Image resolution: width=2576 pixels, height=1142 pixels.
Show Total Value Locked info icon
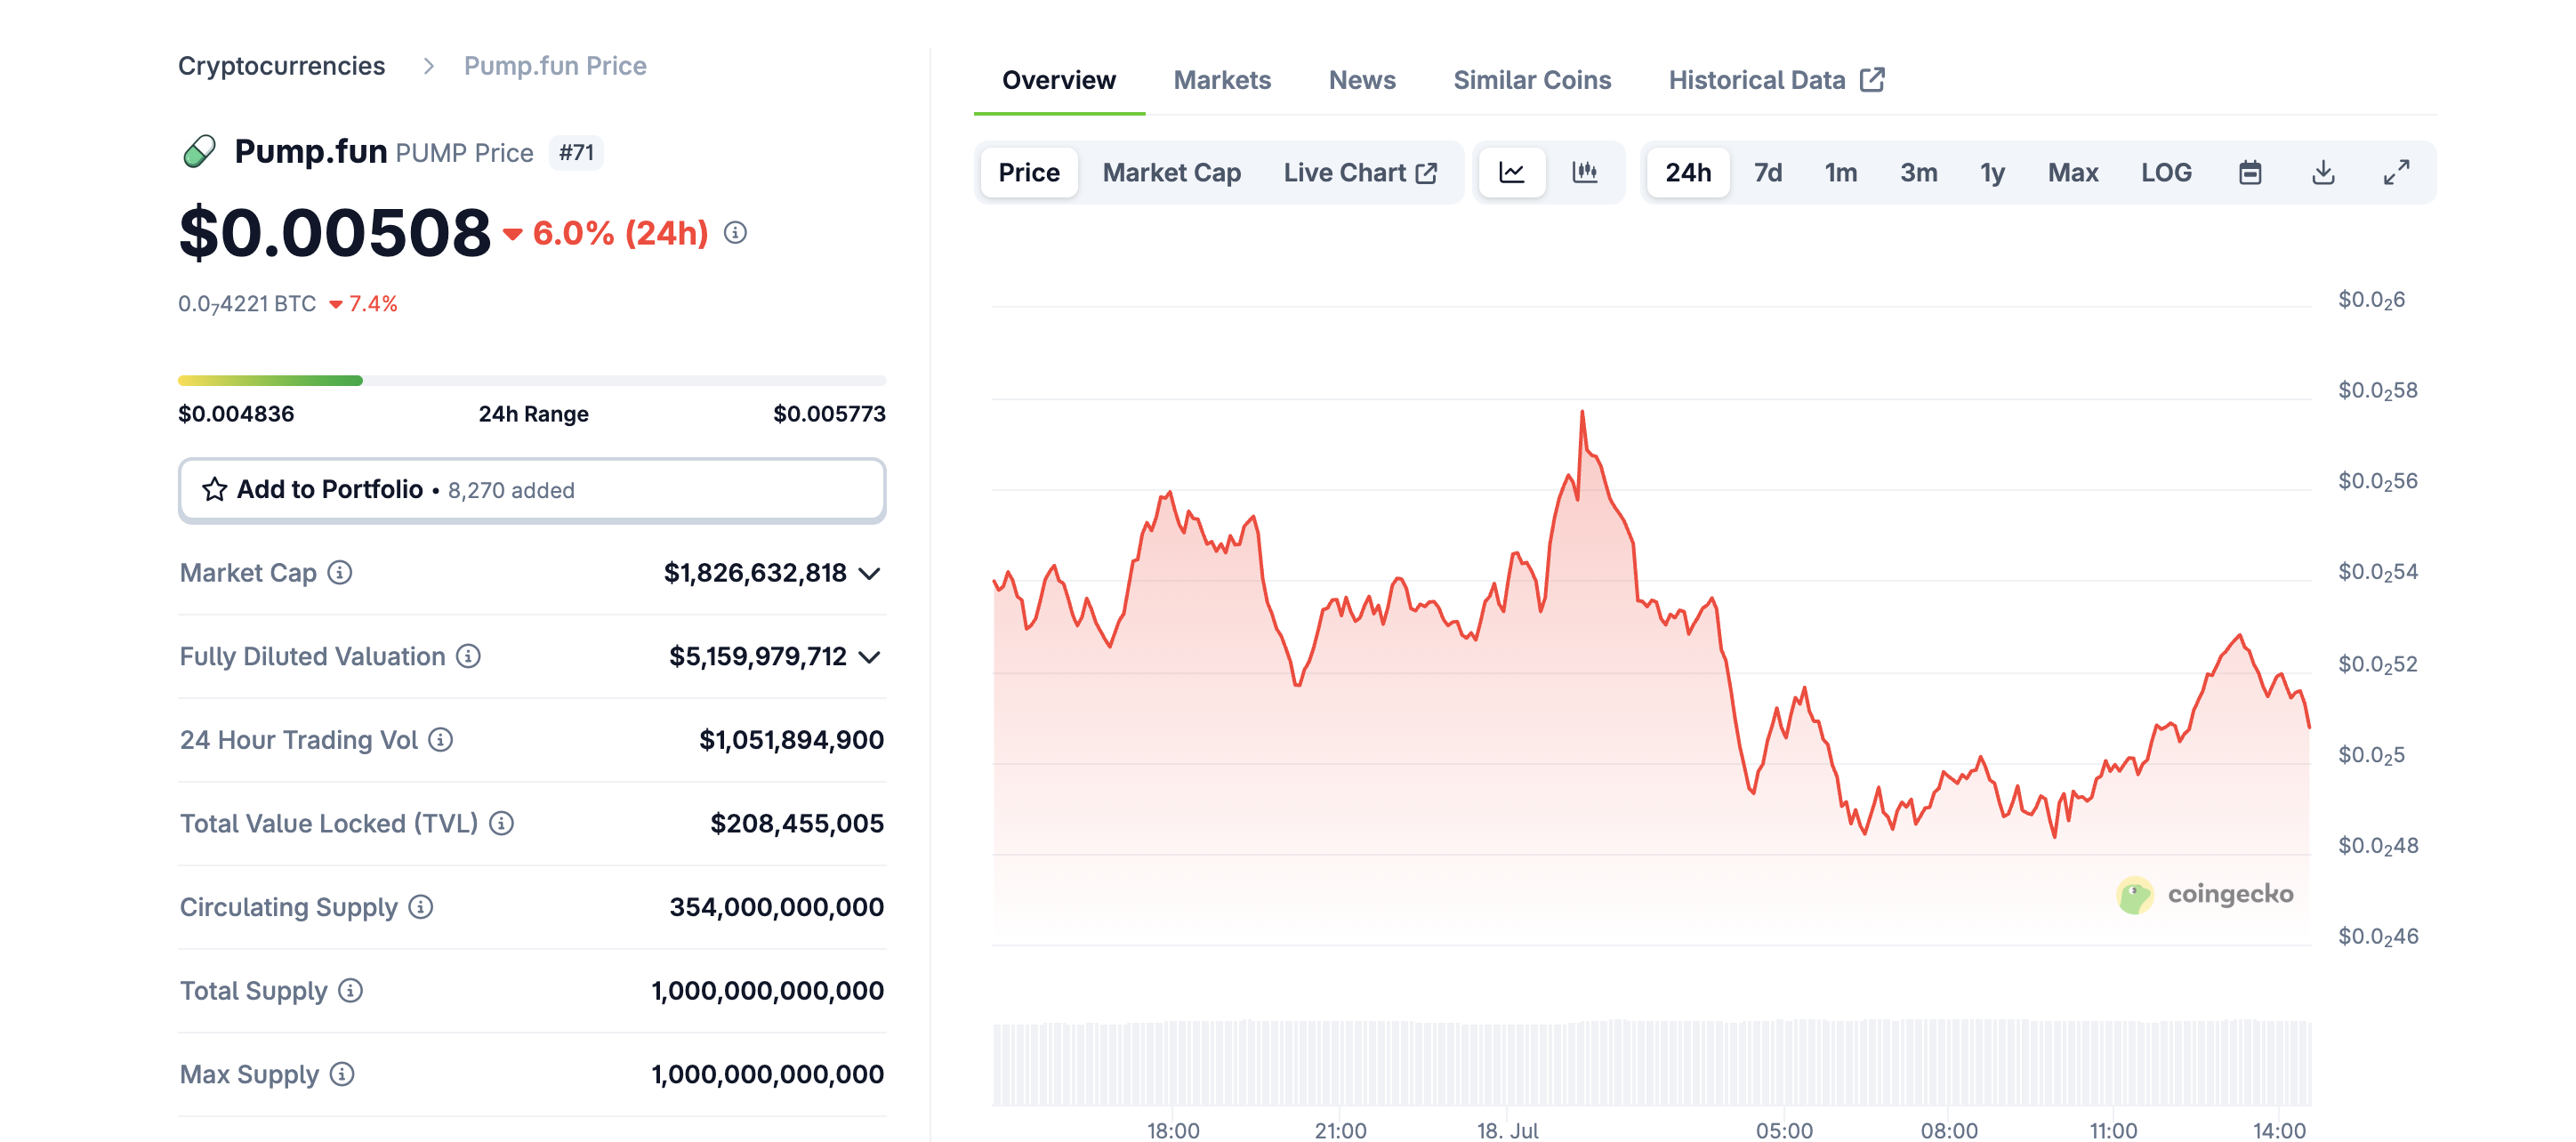[501, 823]
